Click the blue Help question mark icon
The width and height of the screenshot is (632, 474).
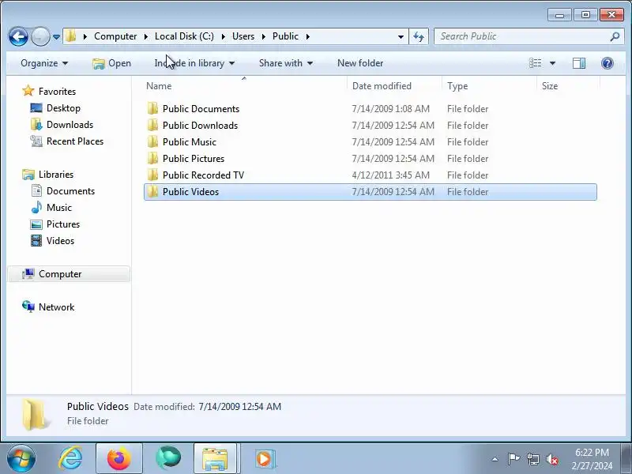pos(607,63)
